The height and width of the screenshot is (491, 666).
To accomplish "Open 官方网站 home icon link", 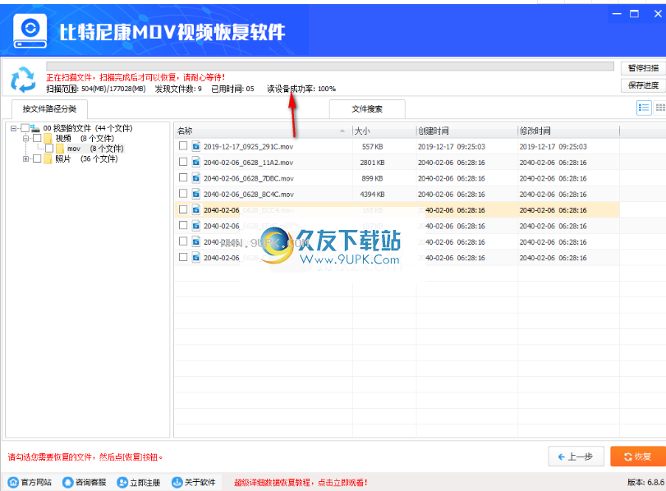I will [13, 482].
